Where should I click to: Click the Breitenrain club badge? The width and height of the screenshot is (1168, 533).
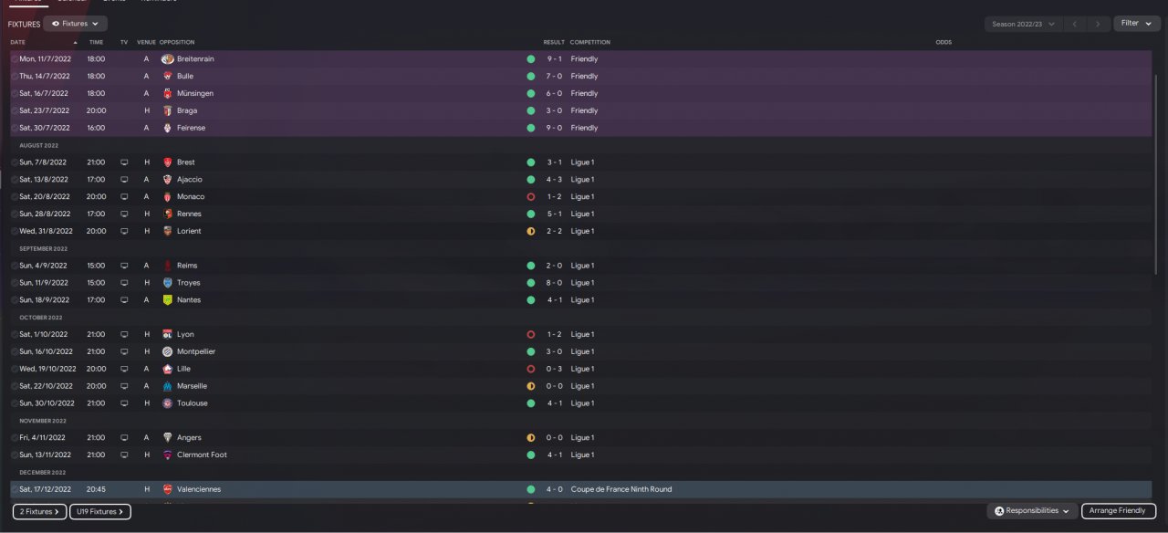coord(167,59)
